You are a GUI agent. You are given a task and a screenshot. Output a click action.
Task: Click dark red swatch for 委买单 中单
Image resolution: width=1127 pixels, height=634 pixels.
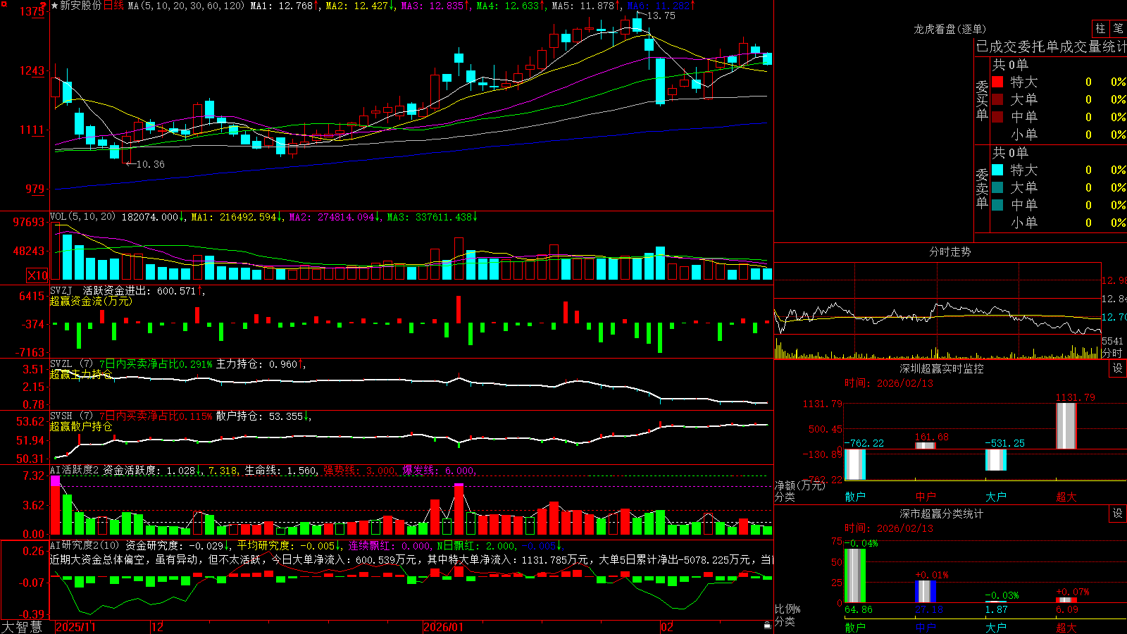point(997,117)
